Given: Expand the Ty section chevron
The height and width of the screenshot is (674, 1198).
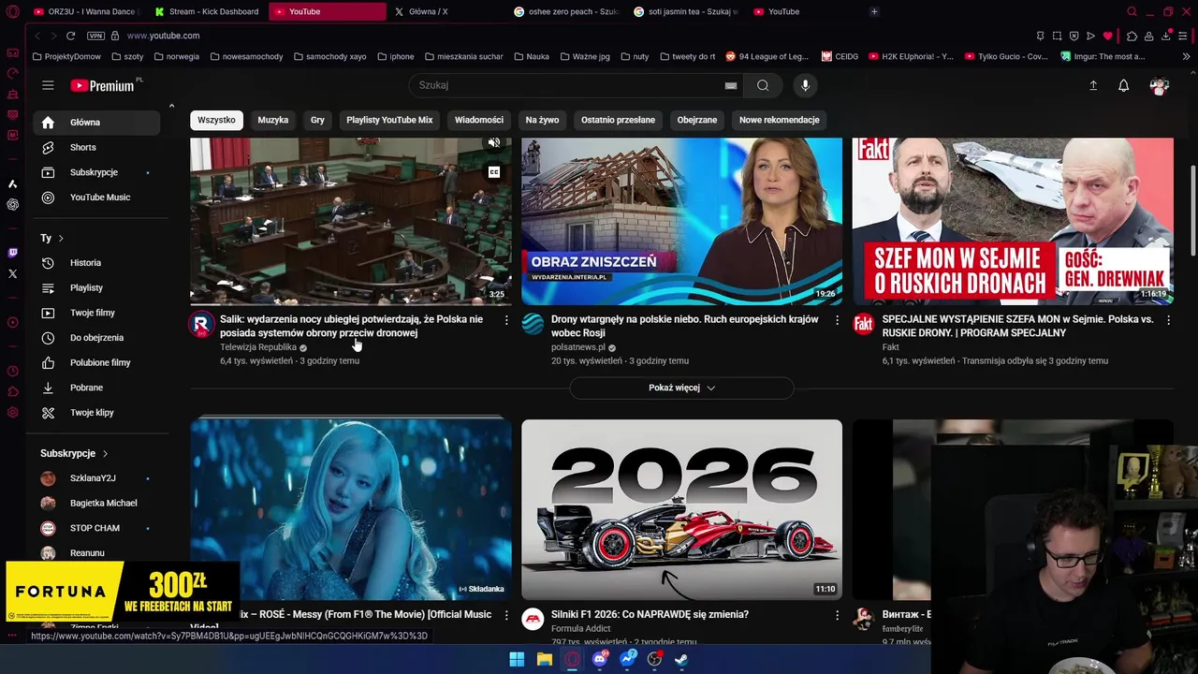Looking at the screenshot, I should [x=61, y=239].
